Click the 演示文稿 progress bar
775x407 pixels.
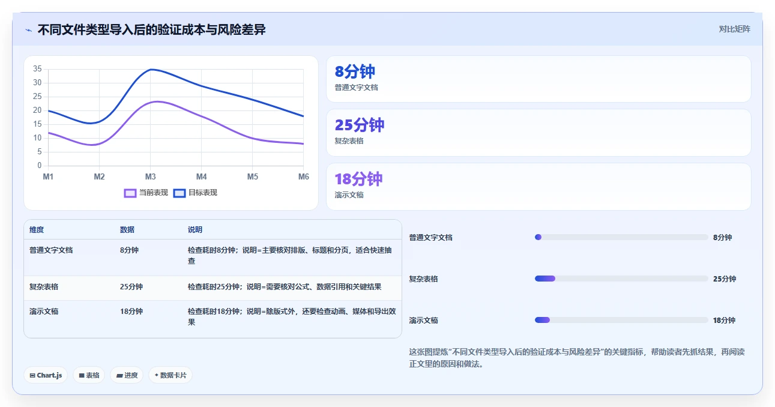point(621,320)
